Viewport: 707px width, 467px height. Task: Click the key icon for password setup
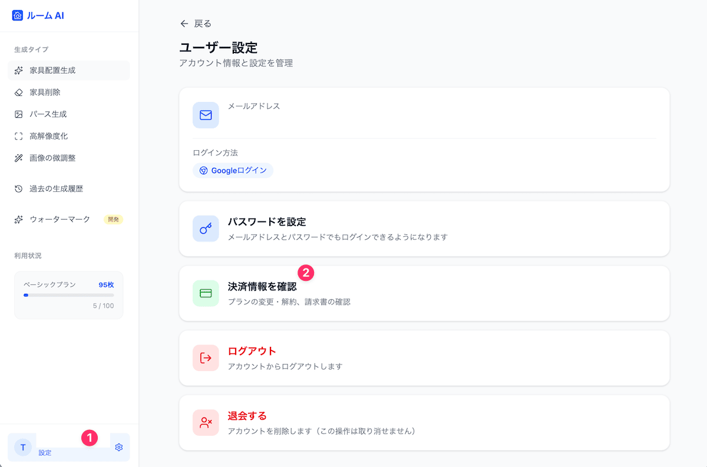point(206,228)
